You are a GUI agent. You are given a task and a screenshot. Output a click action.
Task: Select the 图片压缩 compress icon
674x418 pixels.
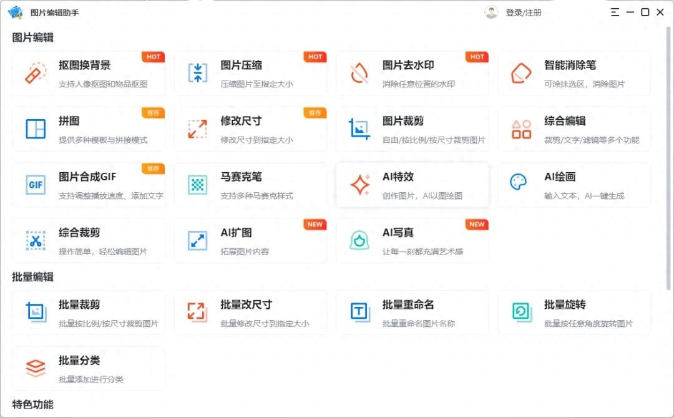[198, 73]
